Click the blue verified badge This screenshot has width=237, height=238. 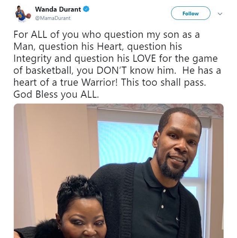pyautogui.click(x=86, y=9)
